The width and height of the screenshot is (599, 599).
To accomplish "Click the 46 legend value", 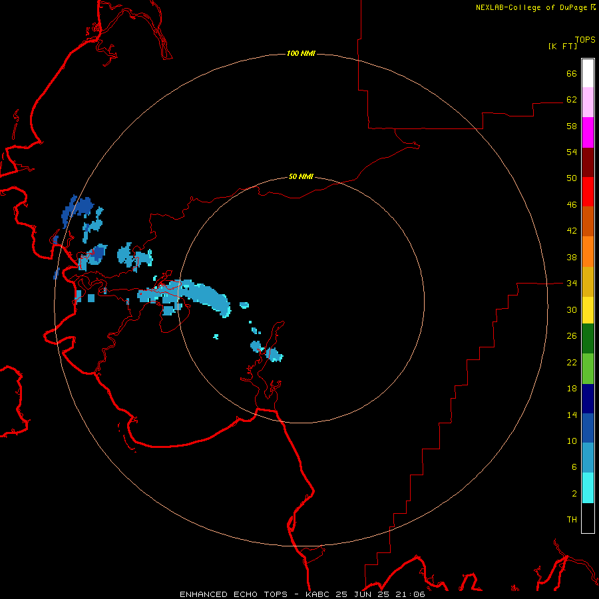I will coord(572,205).
